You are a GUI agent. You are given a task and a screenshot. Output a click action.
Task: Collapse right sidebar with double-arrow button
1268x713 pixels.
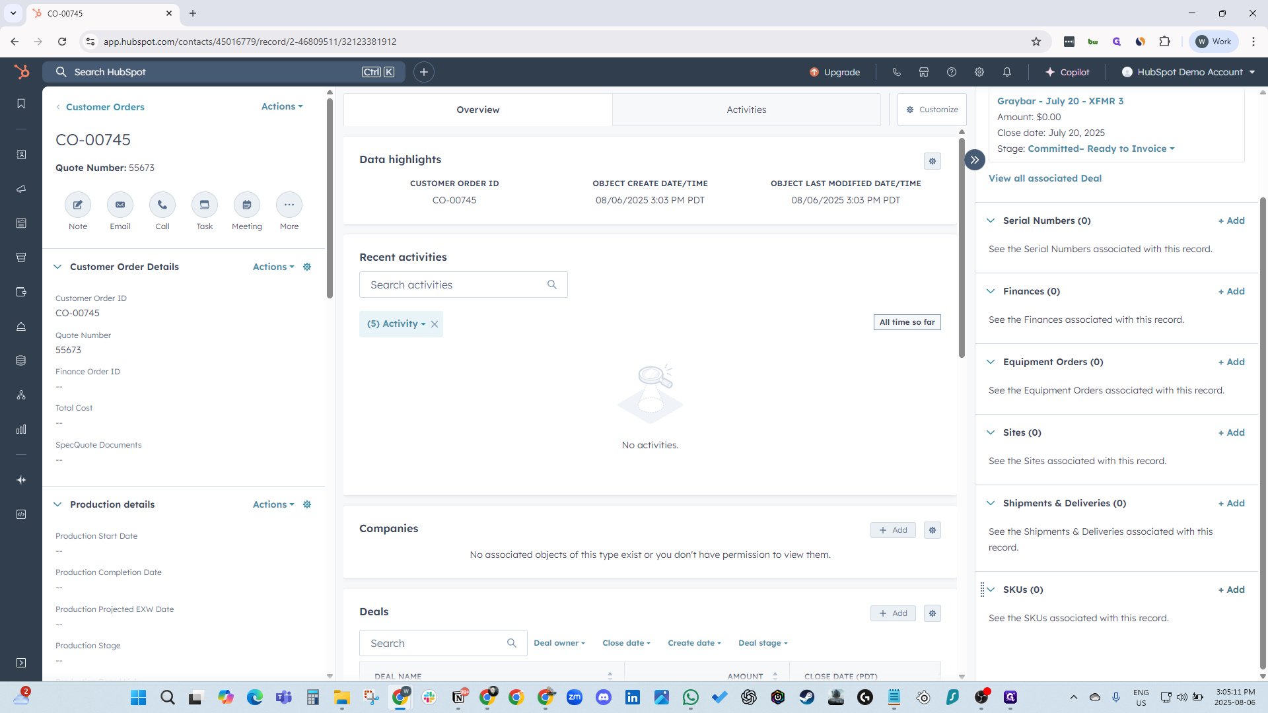975,160
